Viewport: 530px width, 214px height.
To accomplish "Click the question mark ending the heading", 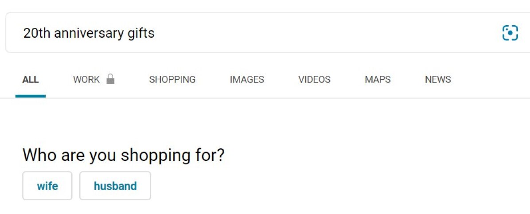I will (220, 155).
